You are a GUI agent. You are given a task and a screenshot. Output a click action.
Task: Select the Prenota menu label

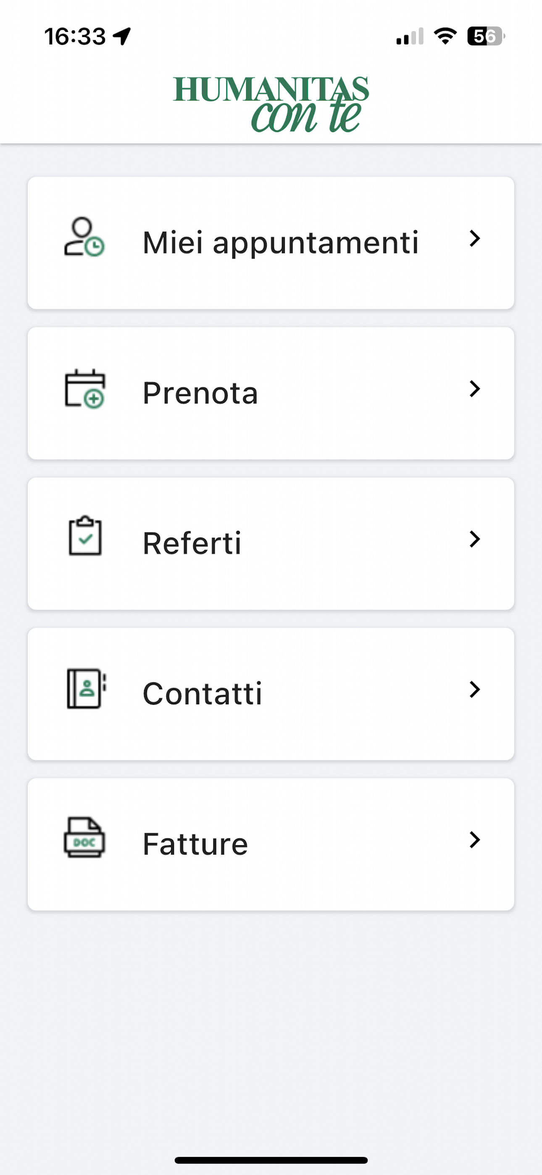[x=200, y=393]
